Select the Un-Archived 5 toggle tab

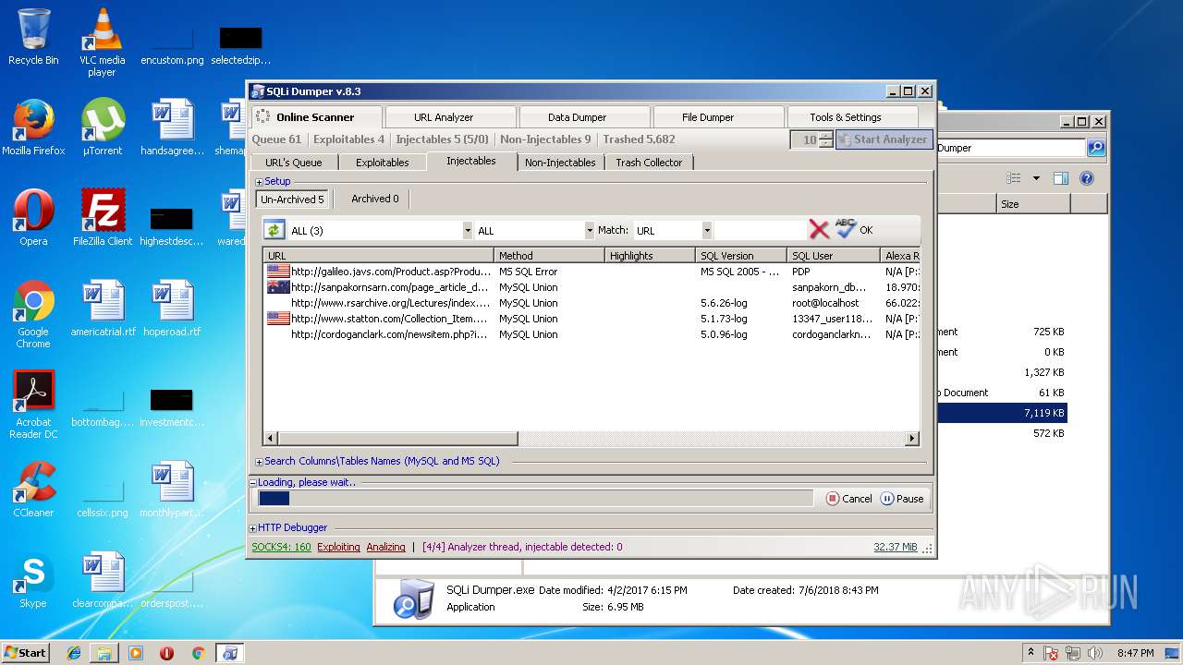[x=292, y=199]
